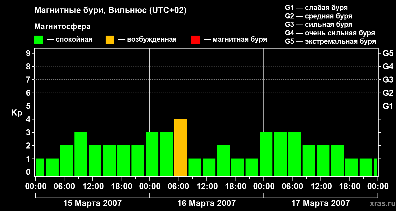The image size is (396, 211).
Task: Click the '06:00' tick label for 16 March
Action: coord(178,186)
